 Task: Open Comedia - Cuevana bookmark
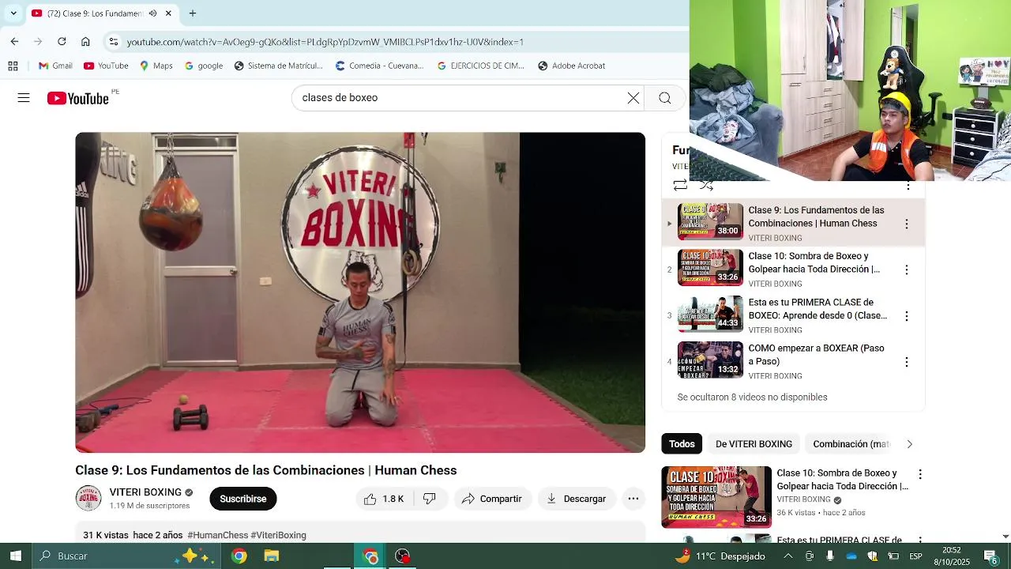tap(380, 66)
